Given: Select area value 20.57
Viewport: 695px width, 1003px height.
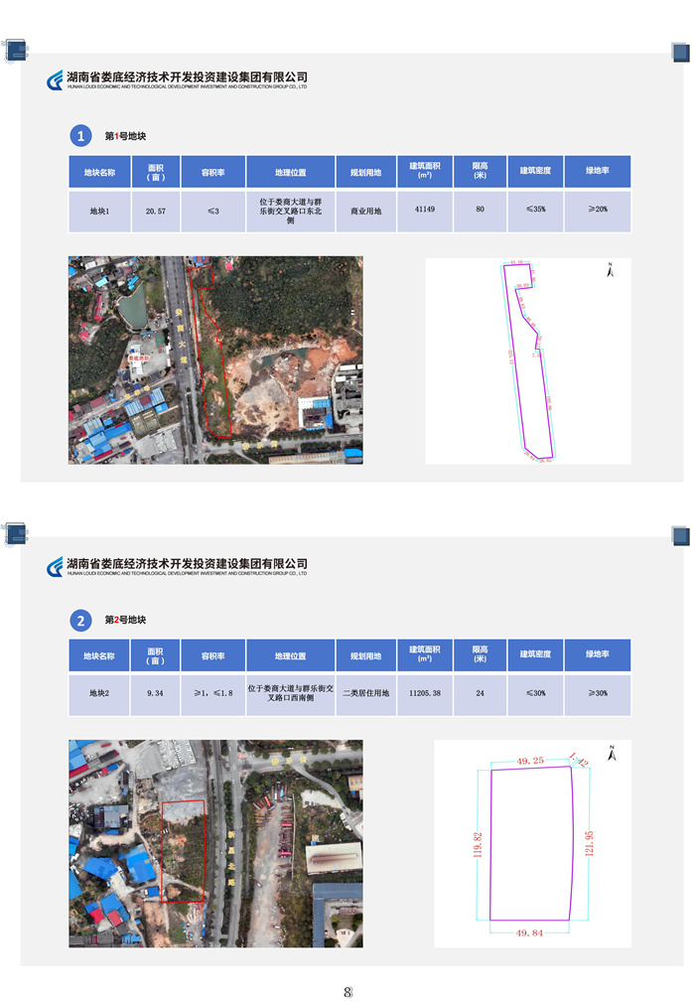Looking at the screenshot, I should pyautogui.click(x=155, y=212).
